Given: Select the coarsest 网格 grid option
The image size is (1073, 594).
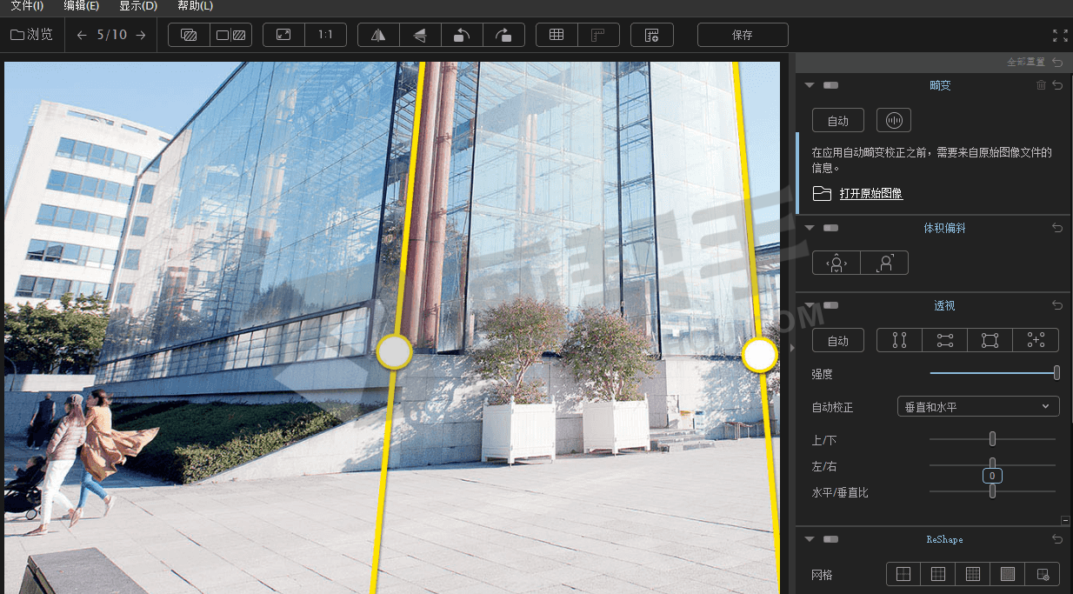Looking at the screenshot, I should coord(903,574).
